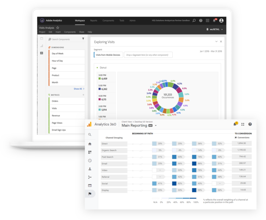Open Audience person icon in sidebar
The image size is (266, 220).
tap(90, 169)
